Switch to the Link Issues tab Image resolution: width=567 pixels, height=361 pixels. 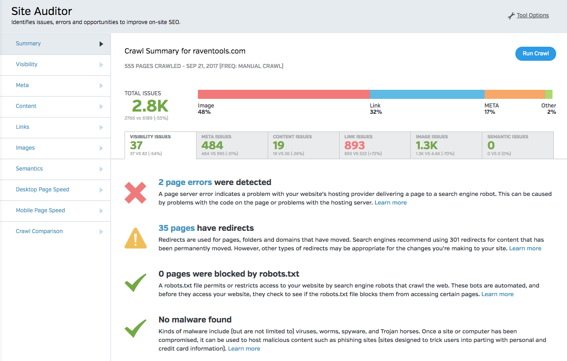pyautogui.click(x=375, y=145)
